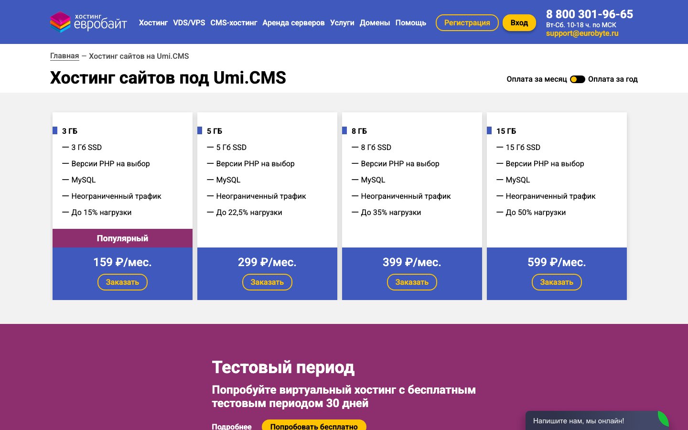688x430 pixels.
Task: Click the 15 ГБ plan title
Action: [506, 131]
